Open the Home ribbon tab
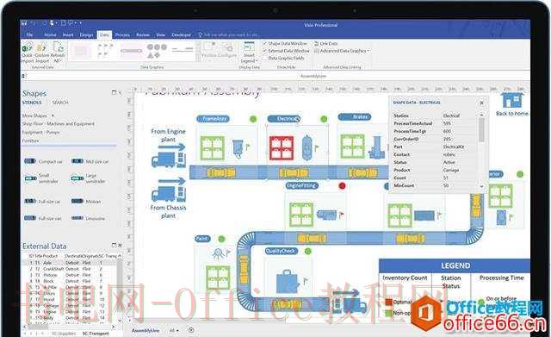Screen dimensions: 551x337 point(50,34)
